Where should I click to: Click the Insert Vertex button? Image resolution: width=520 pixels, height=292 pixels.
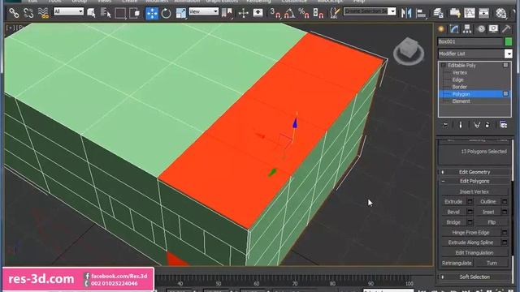click(x=474, y=191)
